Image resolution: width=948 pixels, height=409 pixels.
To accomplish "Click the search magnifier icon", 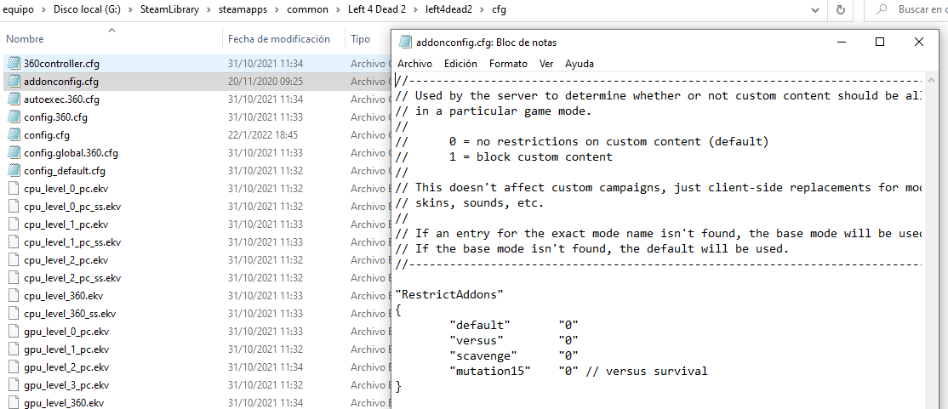I will pos(882,10).
